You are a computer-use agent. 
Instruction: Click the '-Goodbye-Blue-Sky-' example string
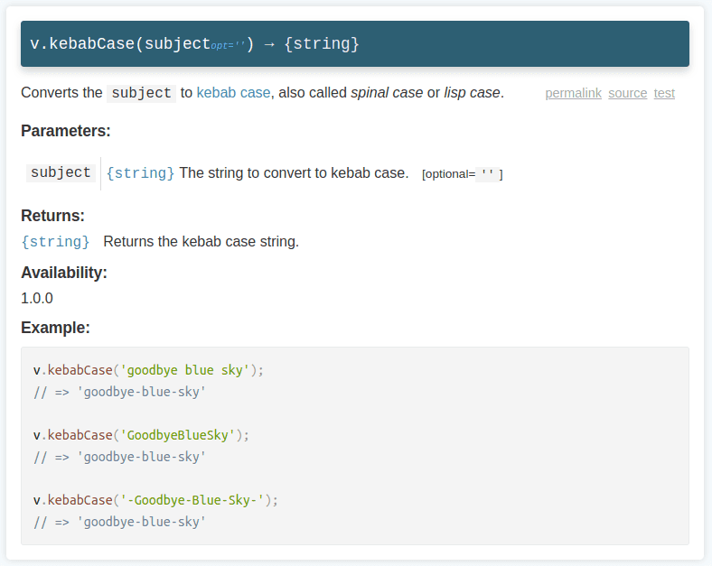coord(192,500)
